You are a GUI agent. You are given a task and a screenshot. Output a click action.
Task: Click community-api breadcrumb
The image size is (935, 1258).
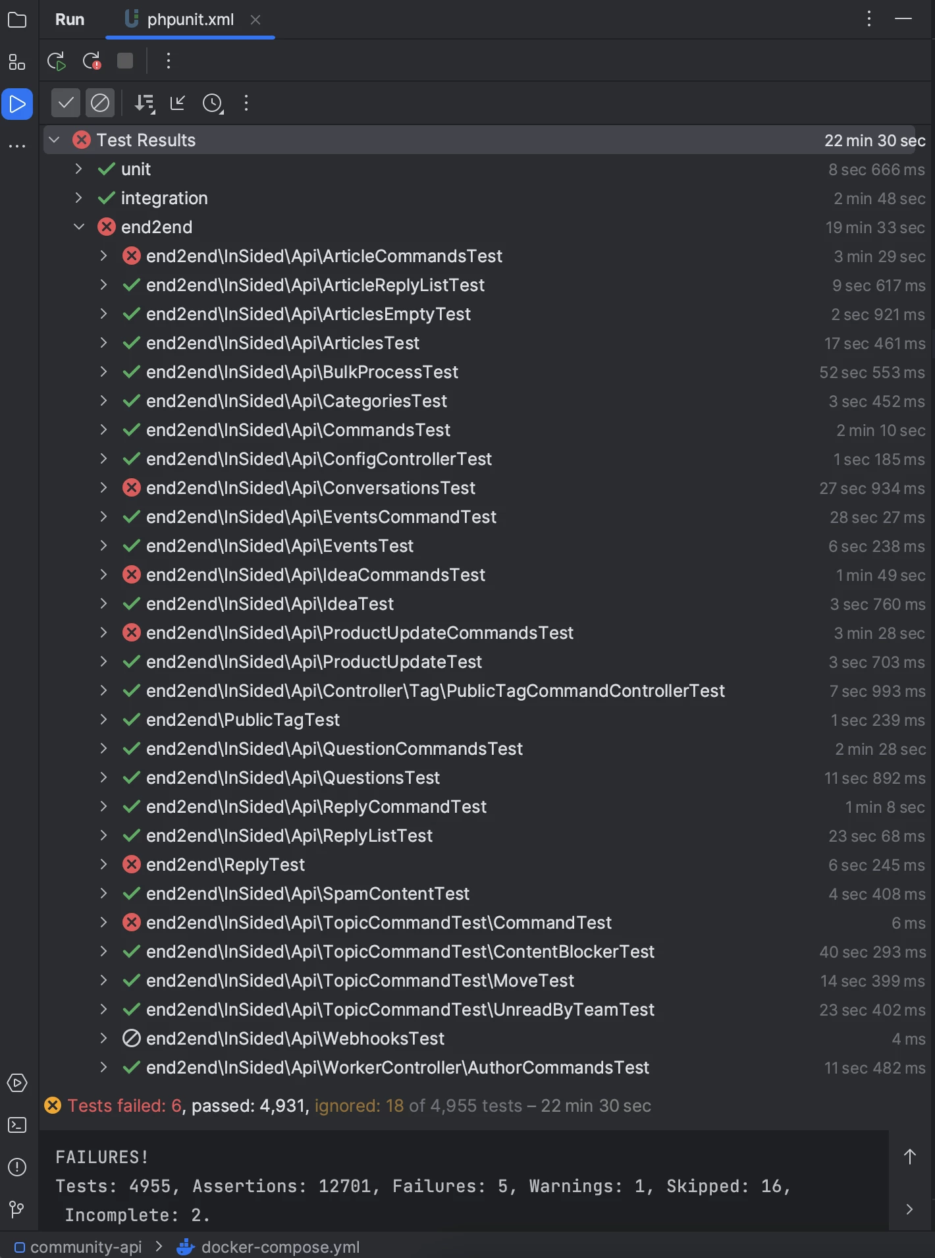(86, 1247)
